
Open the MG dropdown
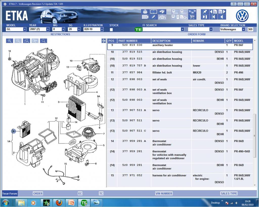click(x=63, y=29)
